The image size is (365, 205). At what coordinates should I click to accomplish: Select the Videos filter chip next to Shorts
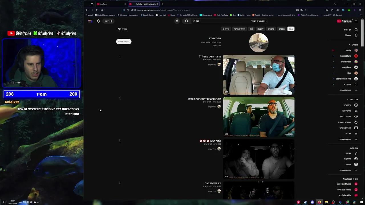pyautogui.click(x=271, y=29)
